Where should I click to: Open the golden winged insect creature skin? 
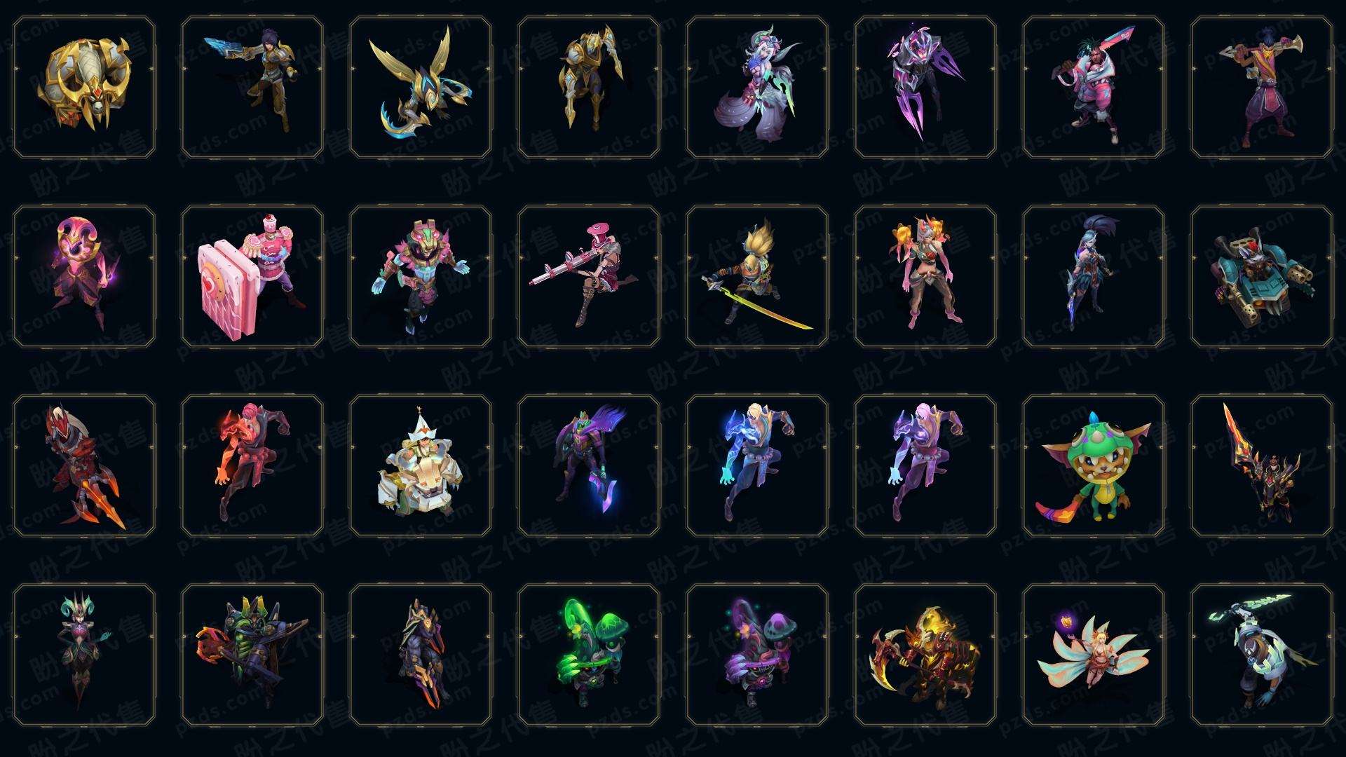coord(421,88)
